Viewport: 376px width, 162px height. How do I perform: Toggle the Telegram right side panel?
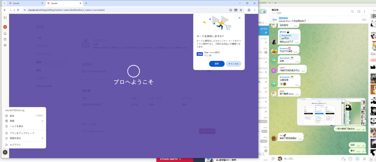tap(359, 11)
